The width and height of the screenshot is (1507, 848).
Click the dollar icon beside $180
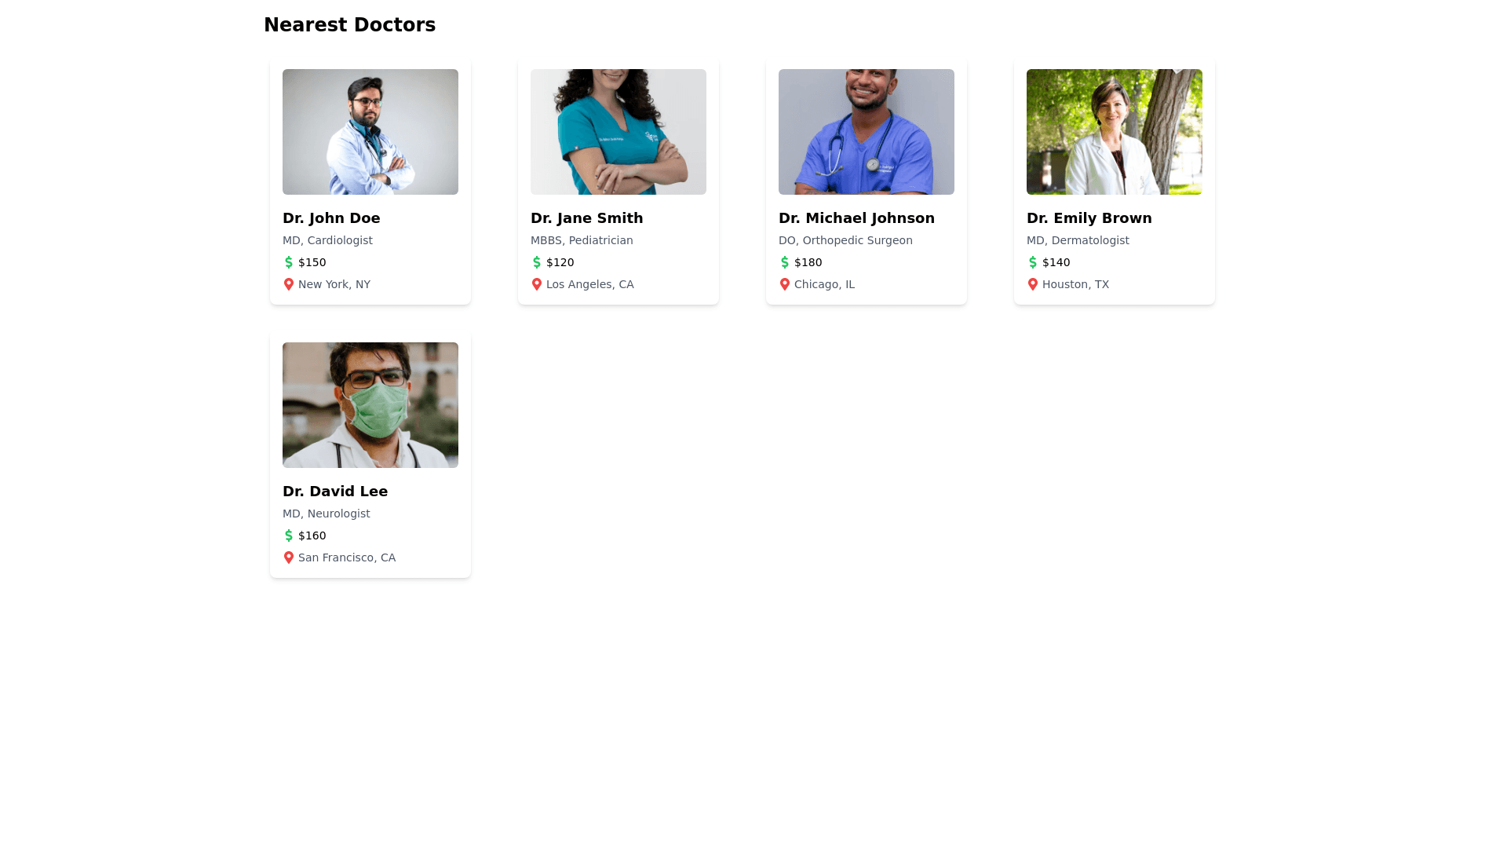point(785,262)
